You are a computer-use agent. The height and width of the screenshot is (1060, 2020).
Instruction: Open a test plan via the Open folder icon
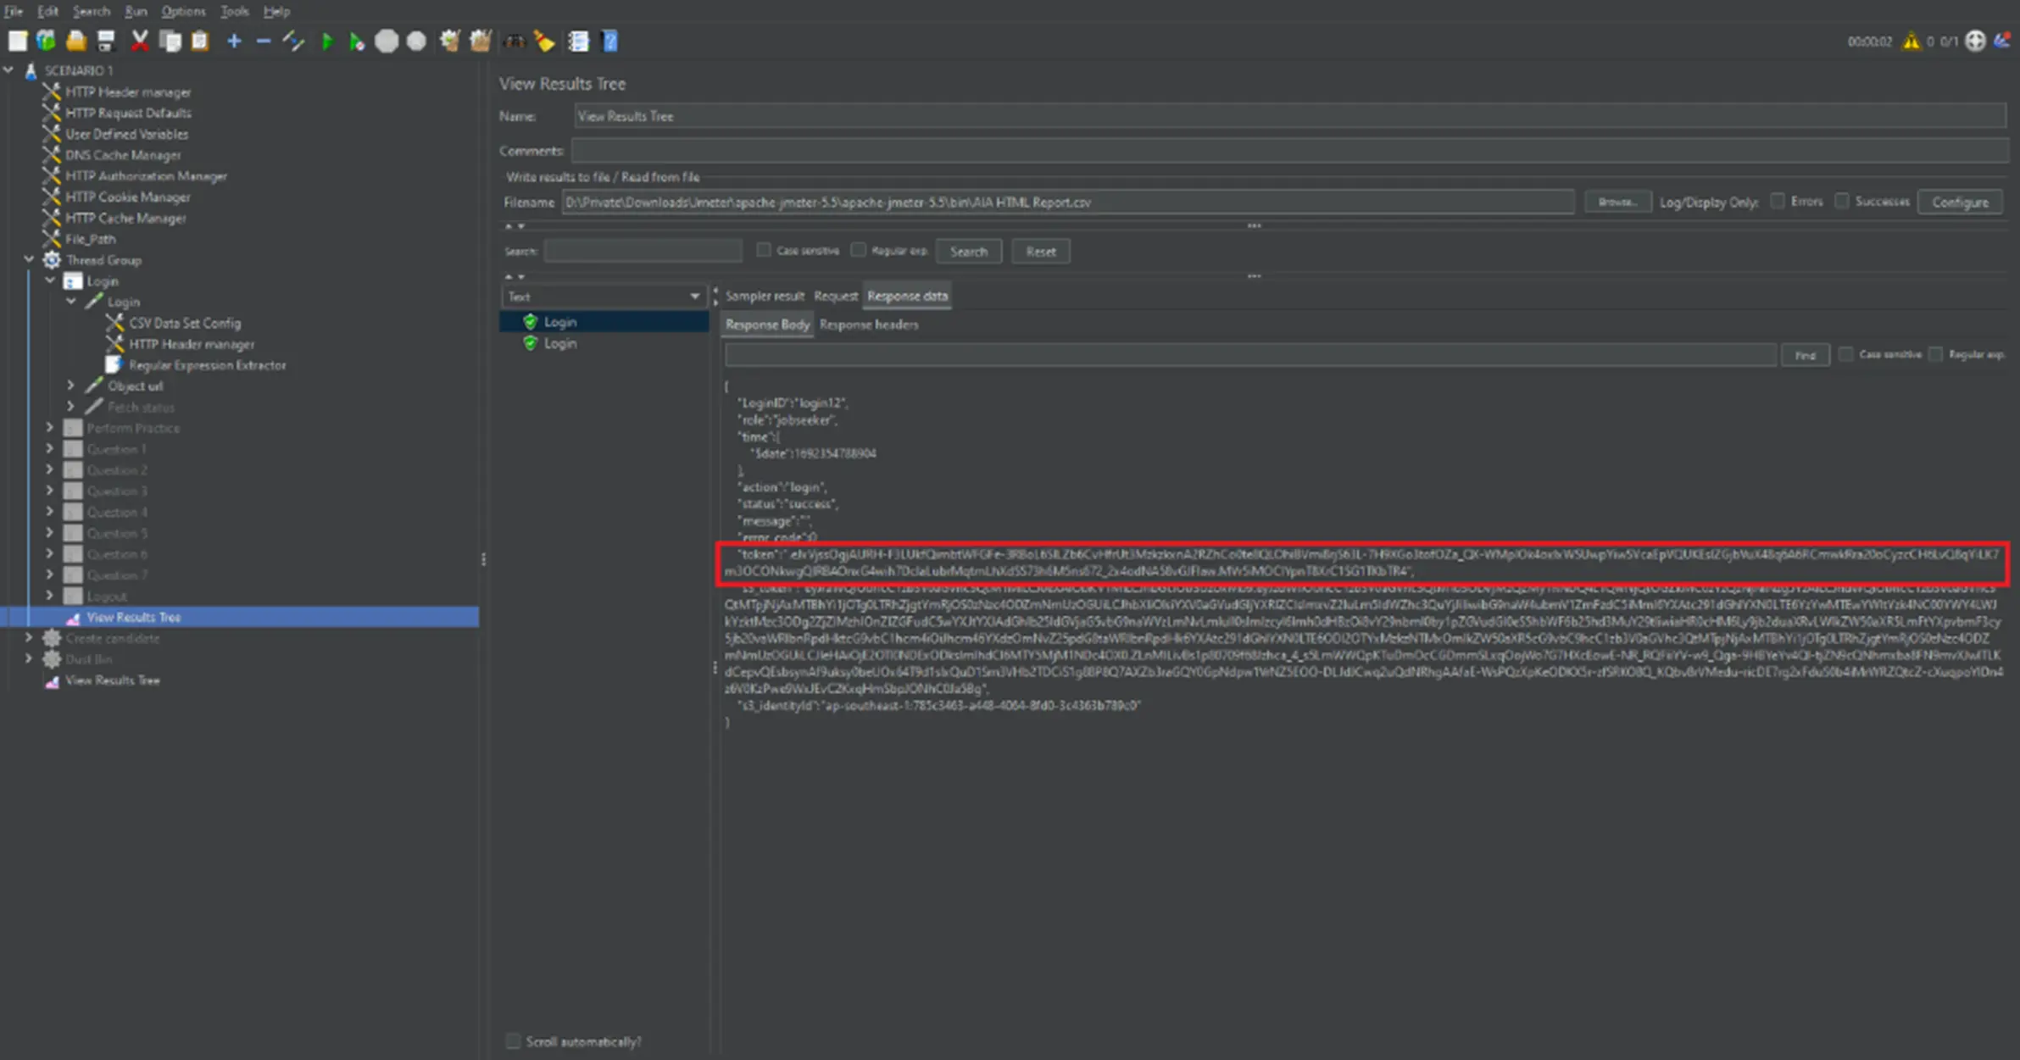[x=75, y=40]
